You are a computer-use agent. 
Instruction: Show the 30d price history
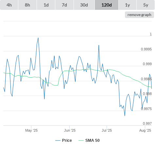84,5
